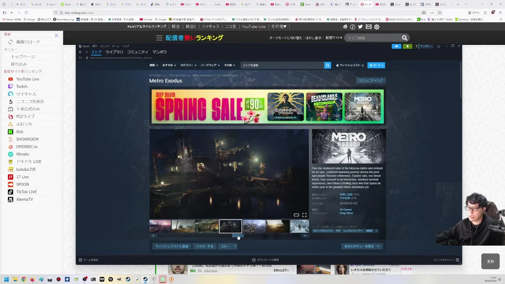Switch ranking site to dark mode
This screenshot has height=284, width=505.
pos(285,38)
